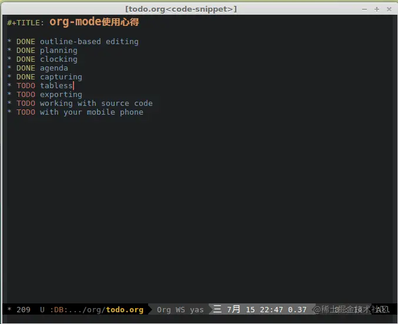Screen dimensions: 398x324
Task: Click TODO keyword before 'working with source code'
Action: pos(26,103)
